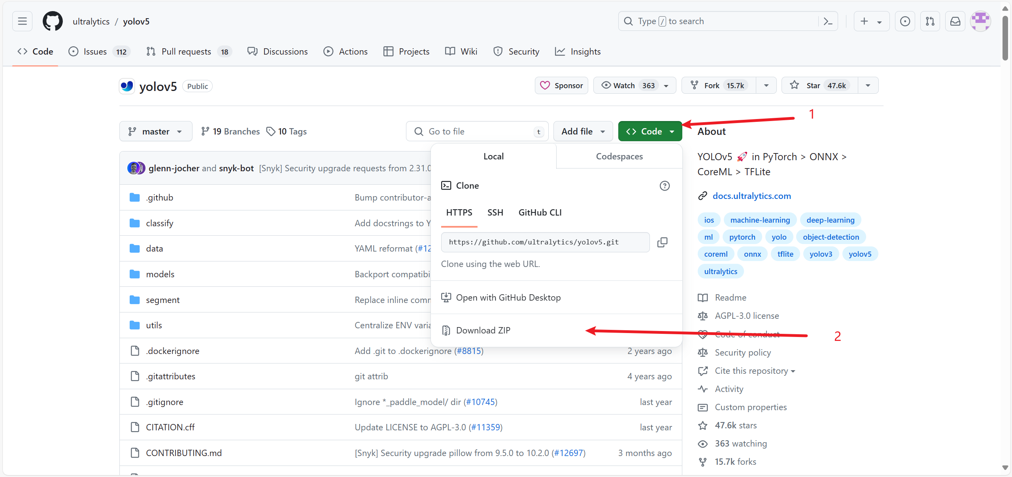Open the Activity link
Viewport: 1012px width, 477px height.
click(x=729, y=389)
